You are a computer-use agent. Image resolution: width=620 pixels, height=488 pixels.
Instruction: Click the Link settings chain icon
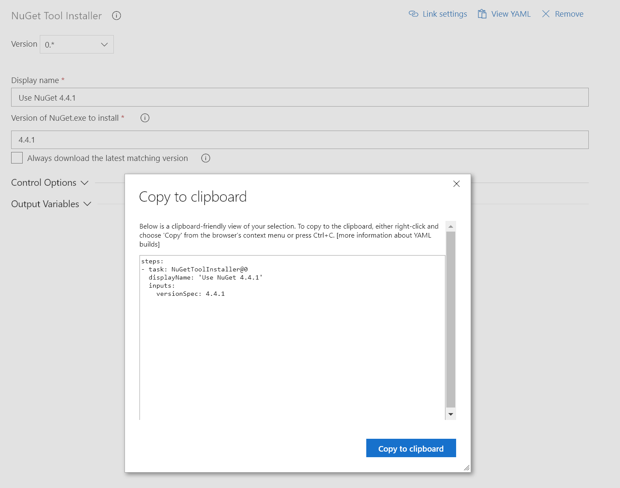tap(413, 14)
